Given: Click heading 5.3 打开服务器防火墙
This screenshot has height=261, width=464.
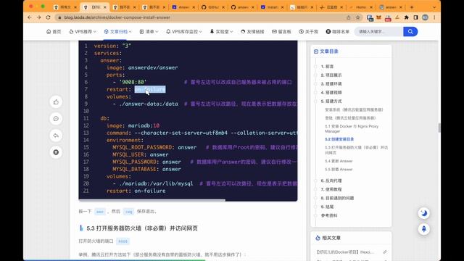Looking at the screenshot, I should coord(142,228).
